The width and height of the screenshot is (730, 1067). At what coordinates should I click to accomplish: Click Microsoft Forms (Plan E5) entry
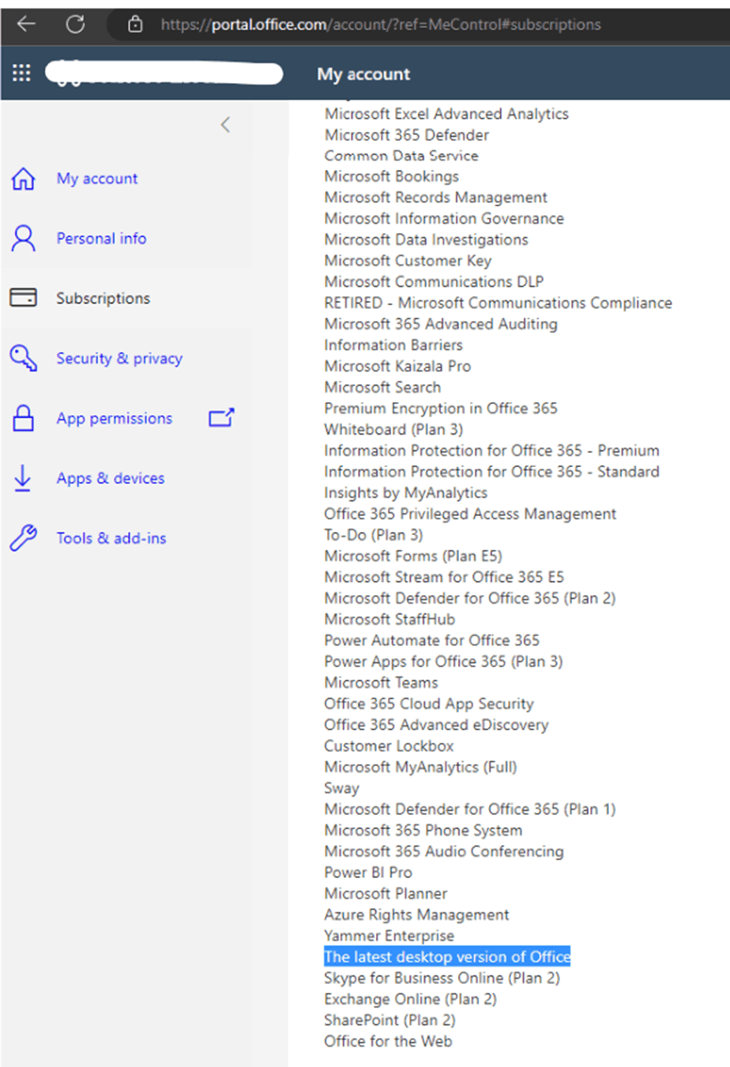point(413,556)
